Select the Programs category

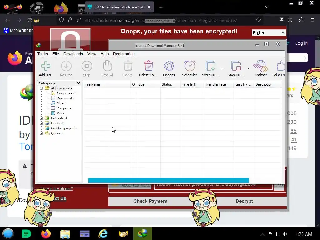64,108
